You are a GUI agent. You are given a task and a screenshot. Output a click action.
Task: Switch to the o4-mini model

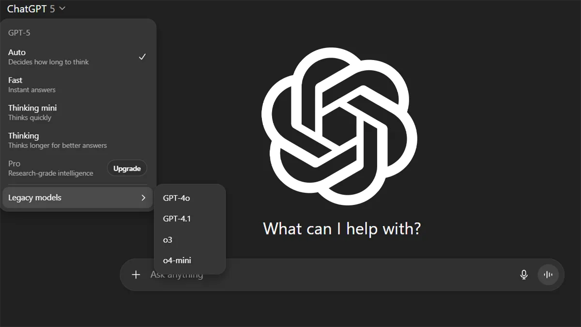[x=177, y=261]
